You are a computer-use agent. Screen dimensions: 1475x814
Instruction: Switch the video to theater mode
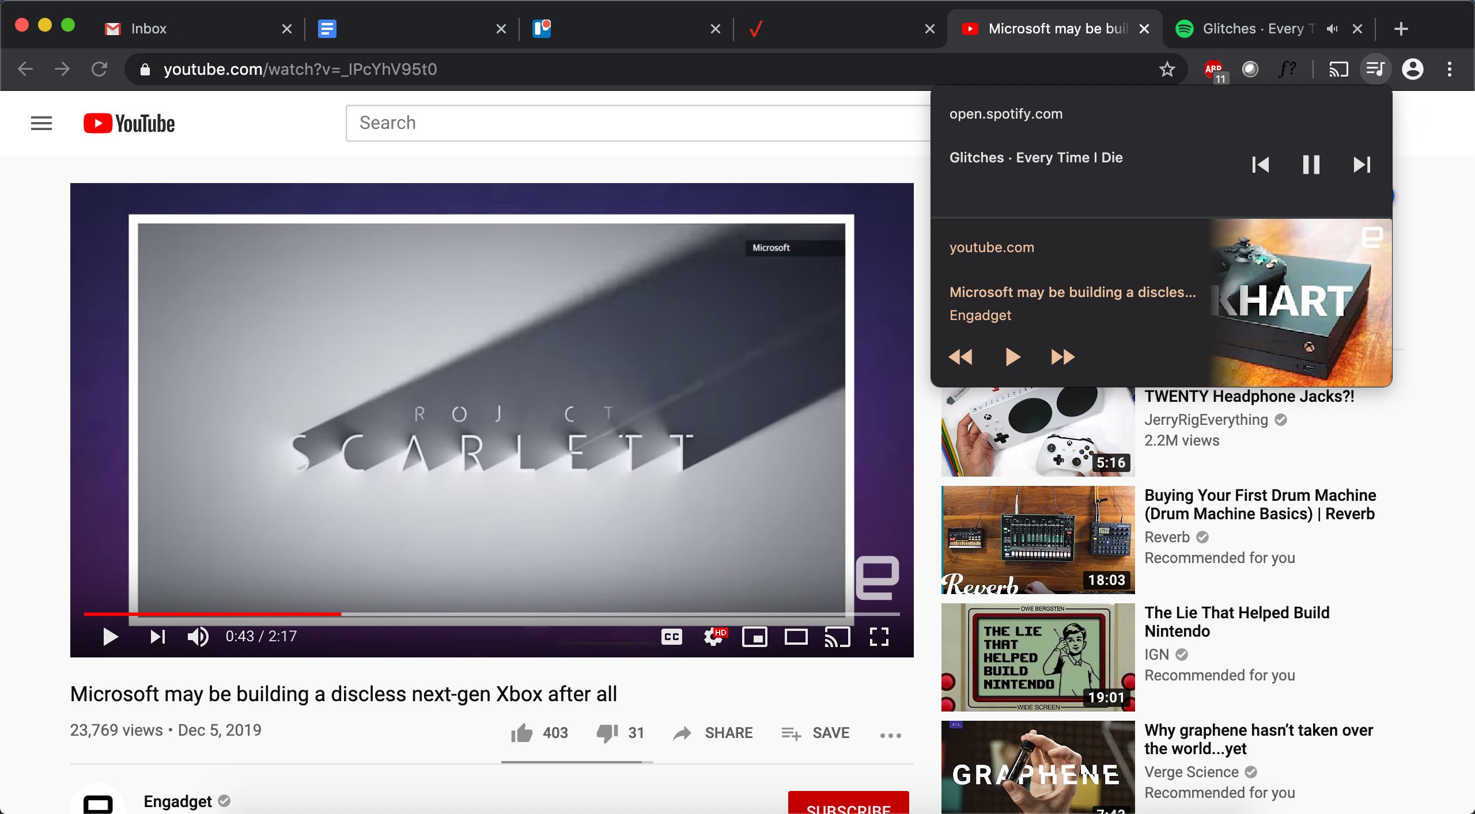pyautogui.click(x=796, y=636)
